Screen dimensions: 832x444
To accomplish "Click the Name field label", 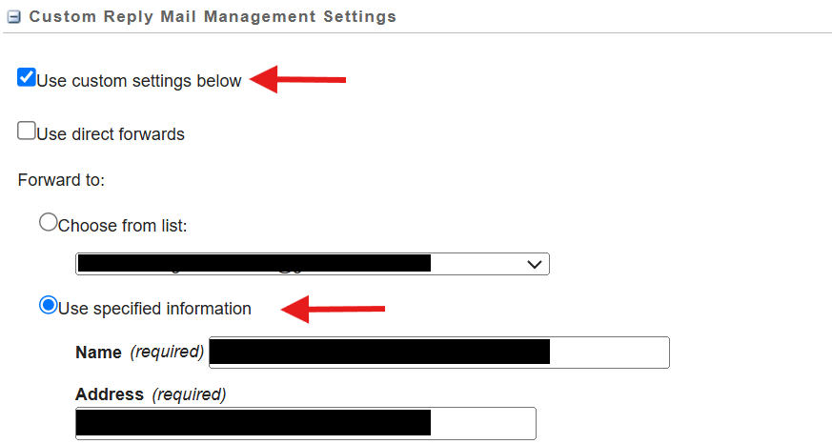I will 99,353.
